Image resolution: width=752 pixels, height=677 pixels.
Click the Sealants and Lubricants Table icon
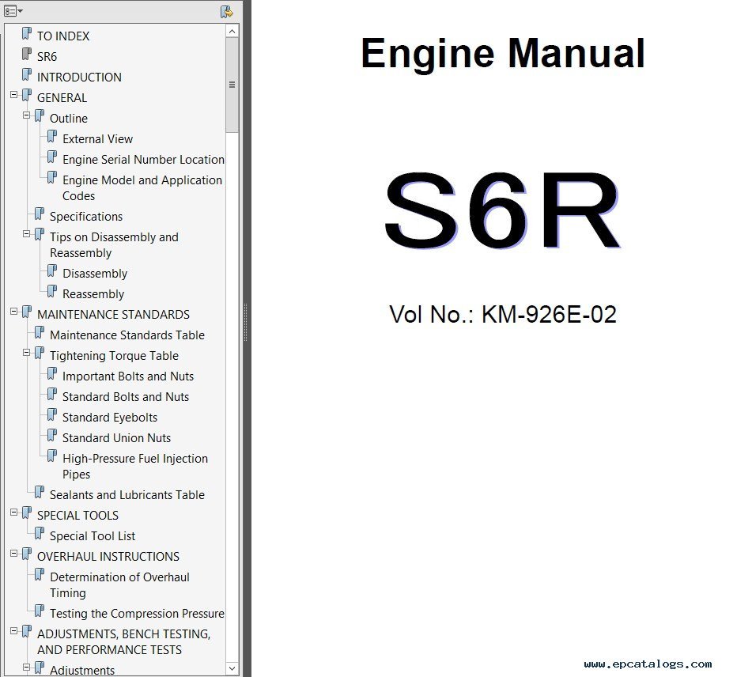(x=40, y=493)
